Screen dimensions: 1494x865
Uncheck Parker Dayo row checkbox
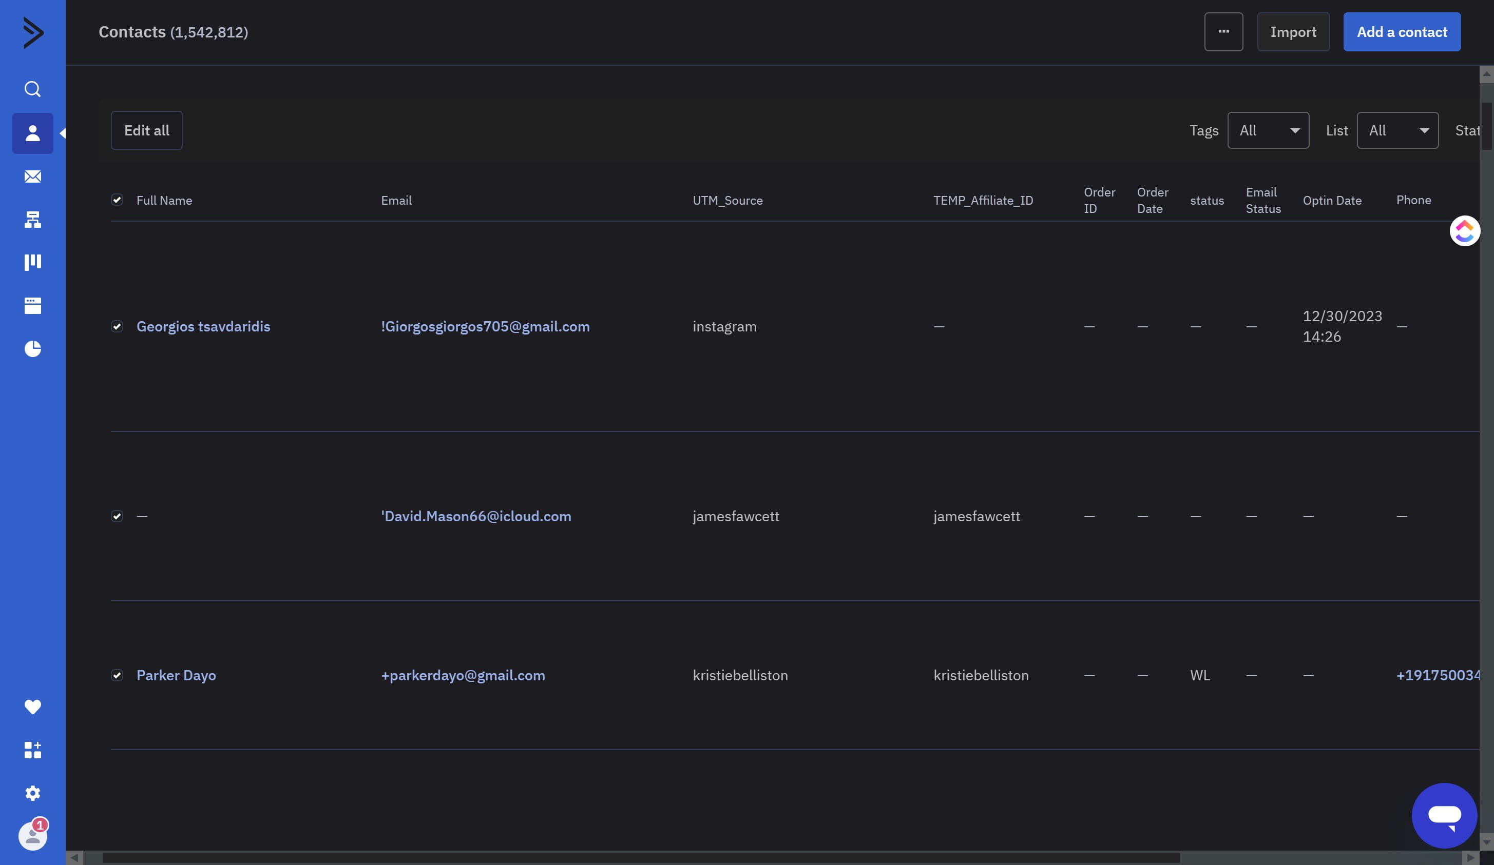tap(117, 675)
